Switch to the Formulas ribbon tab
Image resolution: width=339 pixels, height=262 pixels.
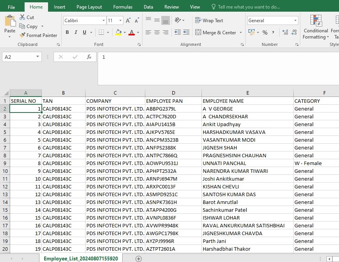pos(123,7)
